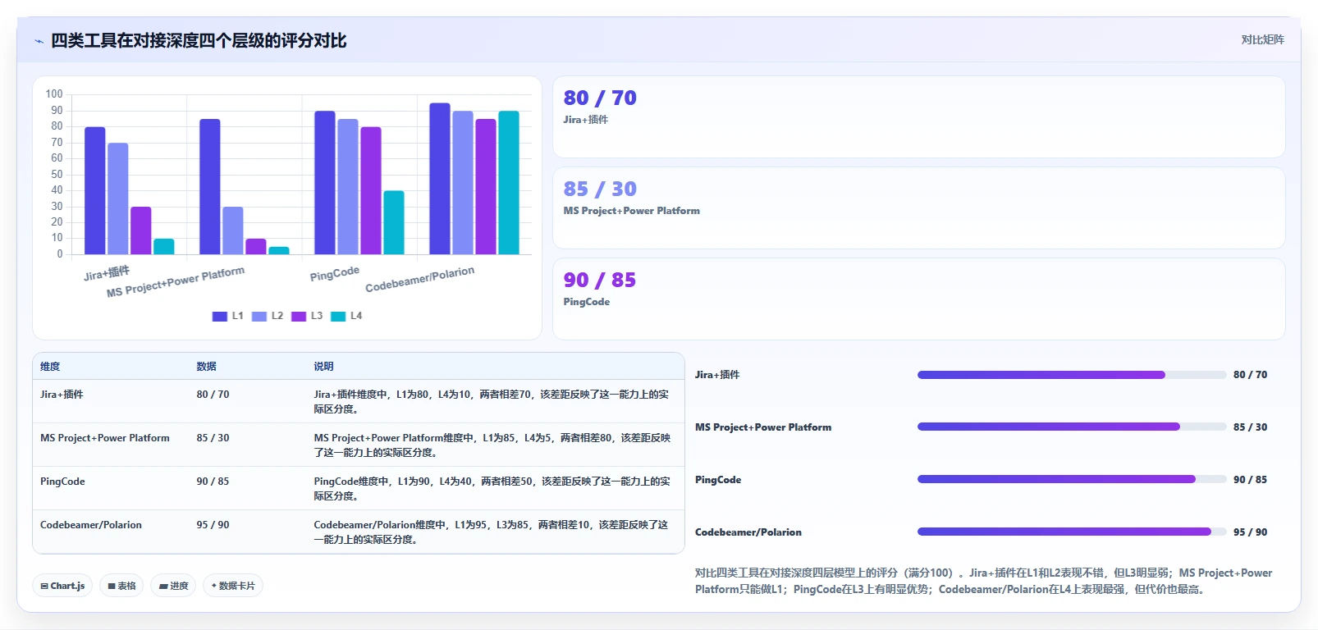1318x630 pixels.
Task: Click the 对比矩阵 tag
Action: [x=1262, y=39]
